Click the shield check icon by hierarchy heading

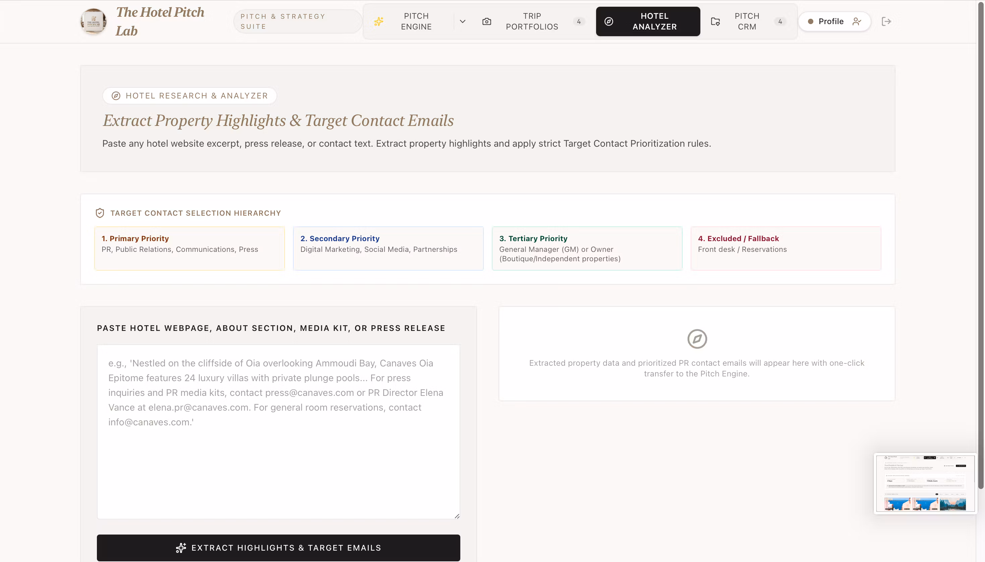pyautogui.click(x=100, y=213)
